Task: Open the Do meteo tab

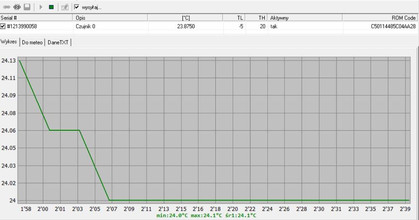Action: click(32, 42)
